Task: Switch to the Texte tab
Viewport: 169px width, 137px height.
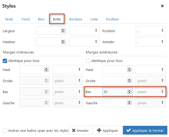Action: (x=9, y=19)
